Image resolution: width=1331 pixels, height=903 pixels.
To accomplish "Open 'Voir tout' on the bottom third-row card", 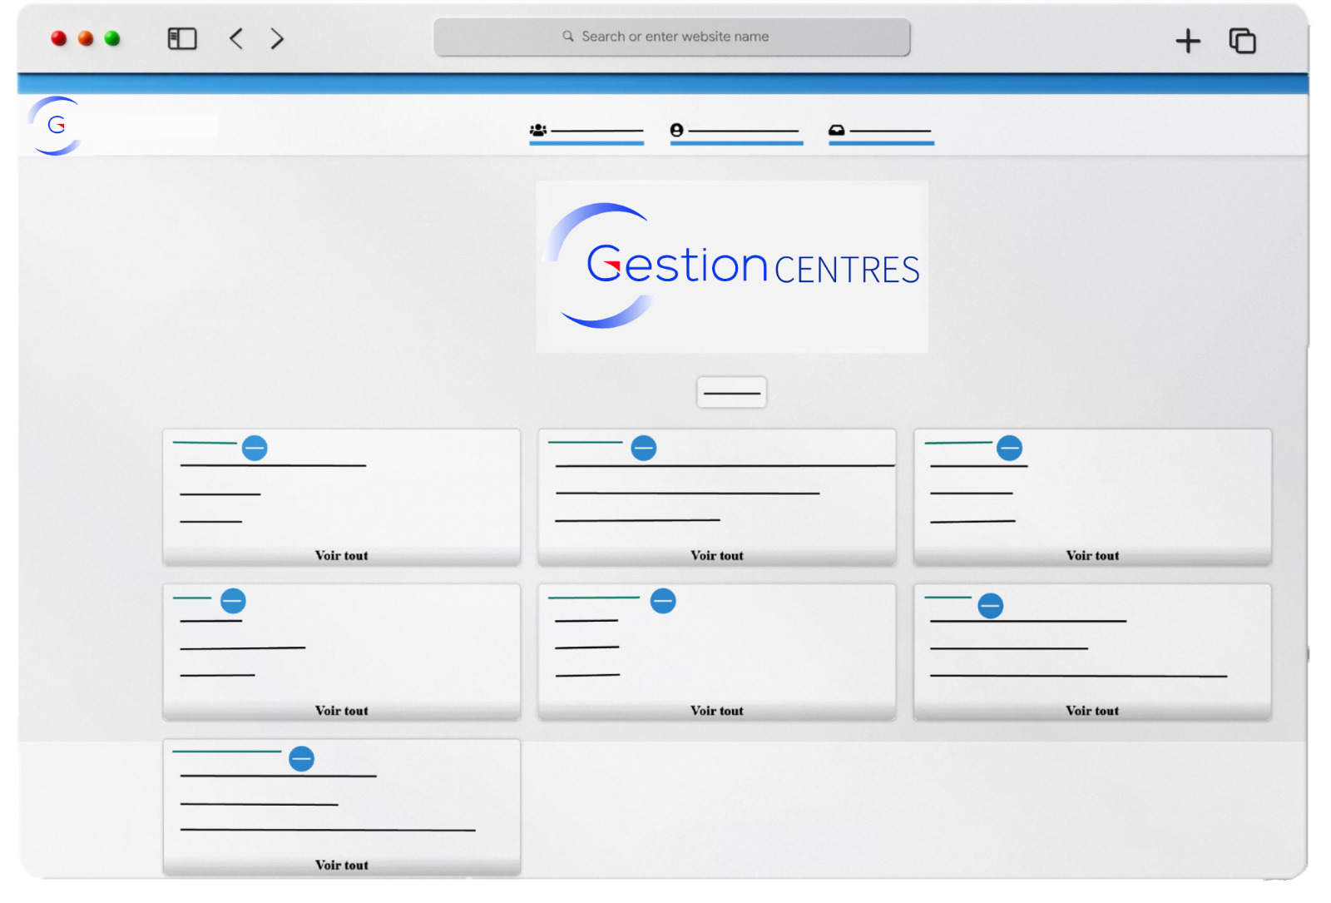I will click(341, 865).
